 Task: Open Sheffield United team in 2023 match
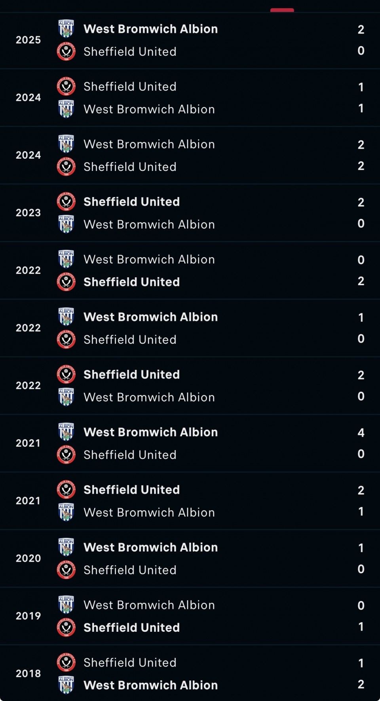(131, 202)
